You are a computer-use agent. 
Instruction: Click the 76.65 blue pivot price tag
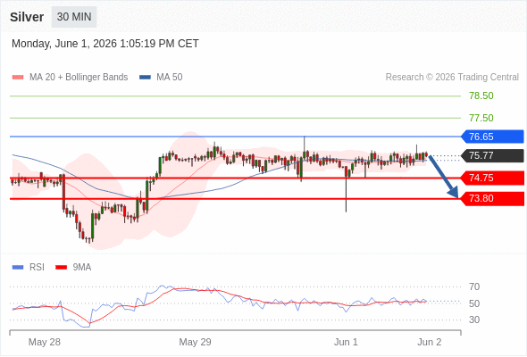(x=492, y=137)
